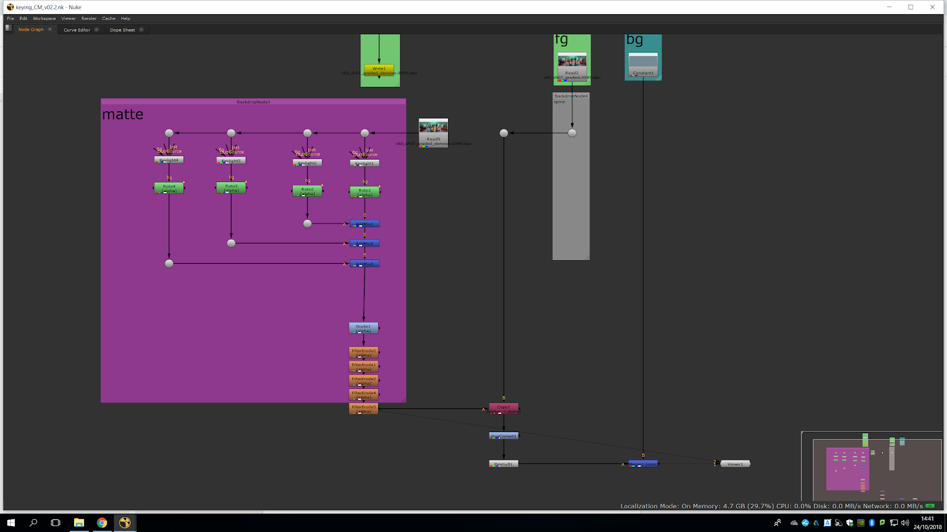The height and width of the screenshot is (532, 947).
Task: Switch to the Curve Editor tab
Action: tap(77, 30)
